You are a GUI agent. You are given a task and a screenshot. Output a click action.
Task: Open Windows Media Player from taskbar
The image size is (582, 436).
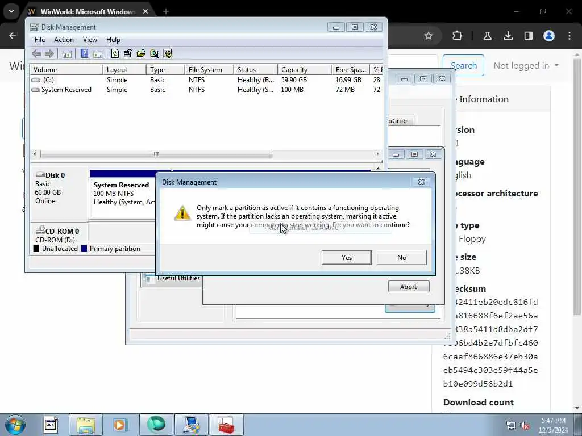point(119,425)
